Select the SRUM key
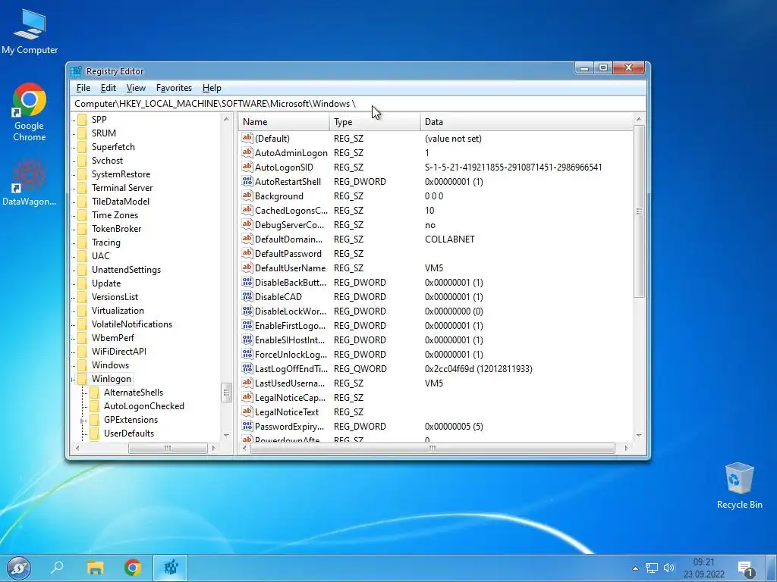The image size is (777, 582). (x=103, y=133)
